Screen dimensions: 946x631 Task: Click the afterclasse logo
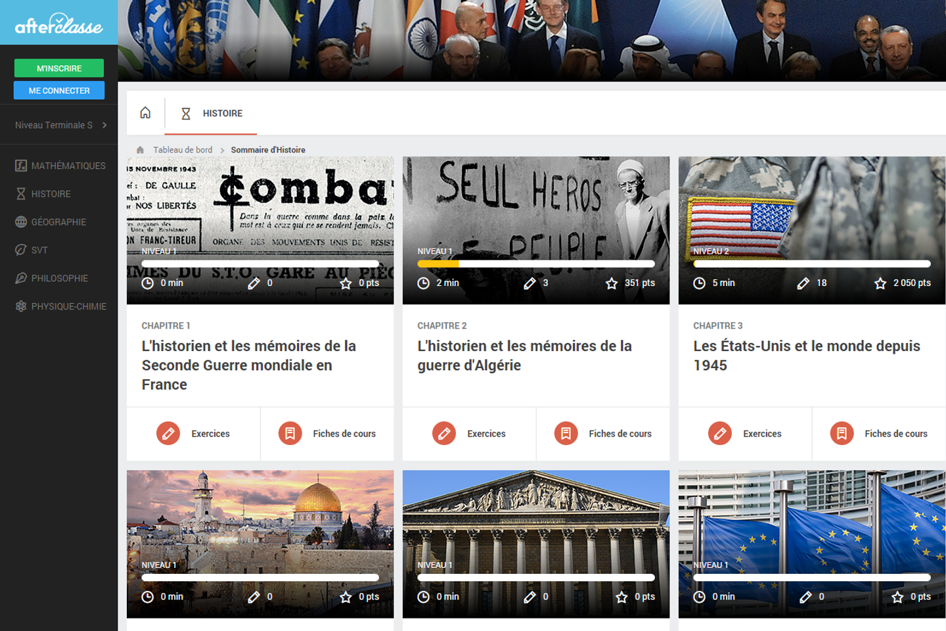click(58, 24)
